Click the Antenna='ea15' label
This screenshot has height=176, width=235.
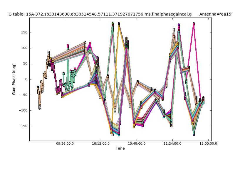[216, 14]
